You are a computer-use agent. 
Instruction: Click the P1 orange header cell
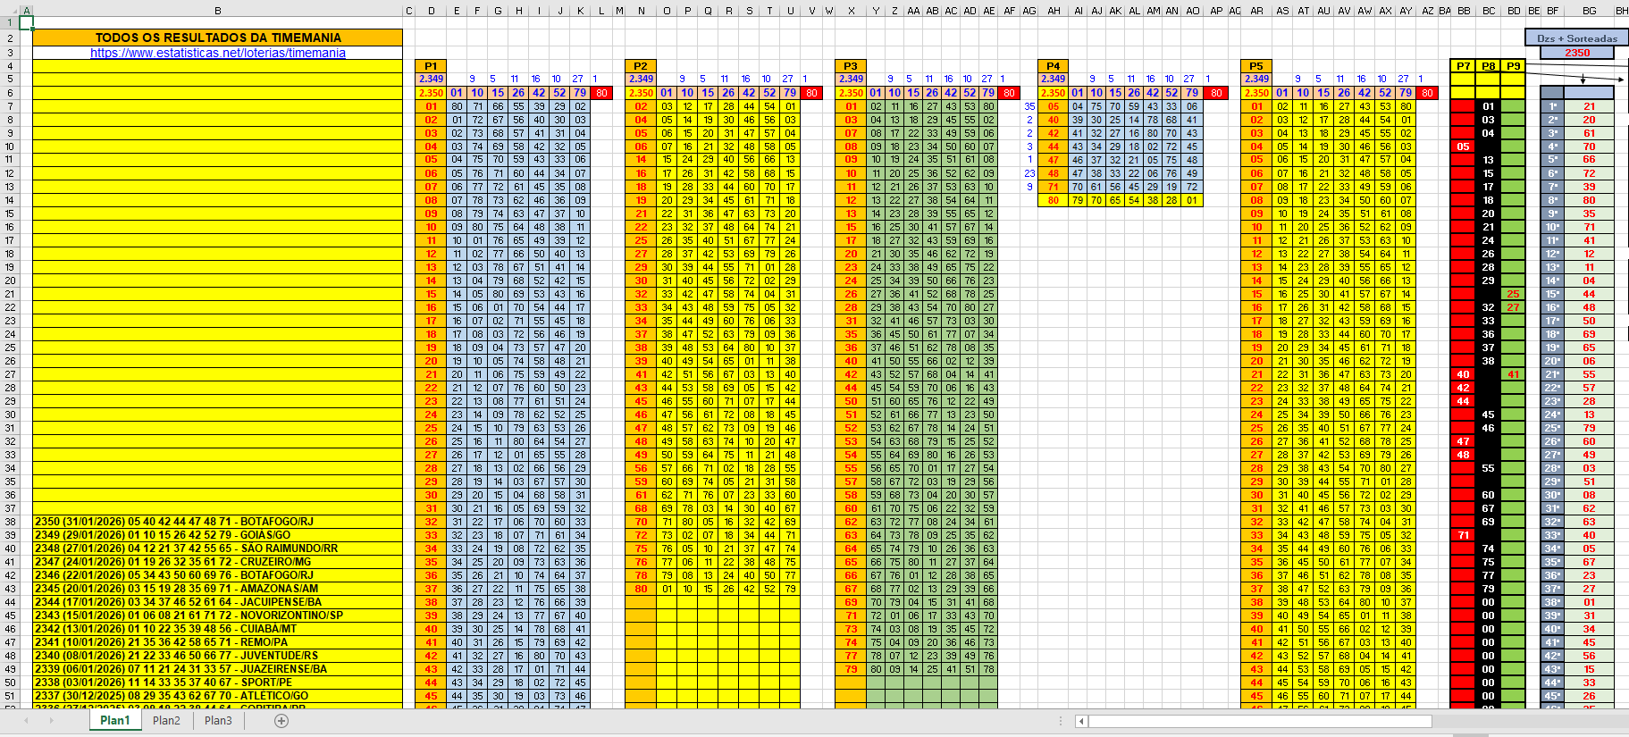[x=431, y=66]
